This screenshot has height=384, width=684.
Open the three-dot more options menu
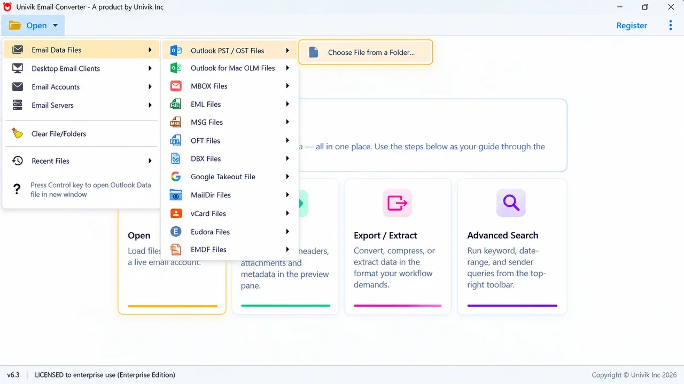point(671,25)
